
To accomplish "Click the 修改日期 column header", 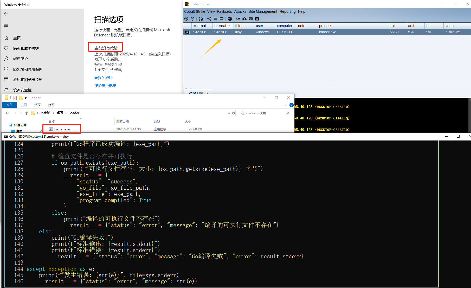I will pyautogui.click(x=122, y=121).
